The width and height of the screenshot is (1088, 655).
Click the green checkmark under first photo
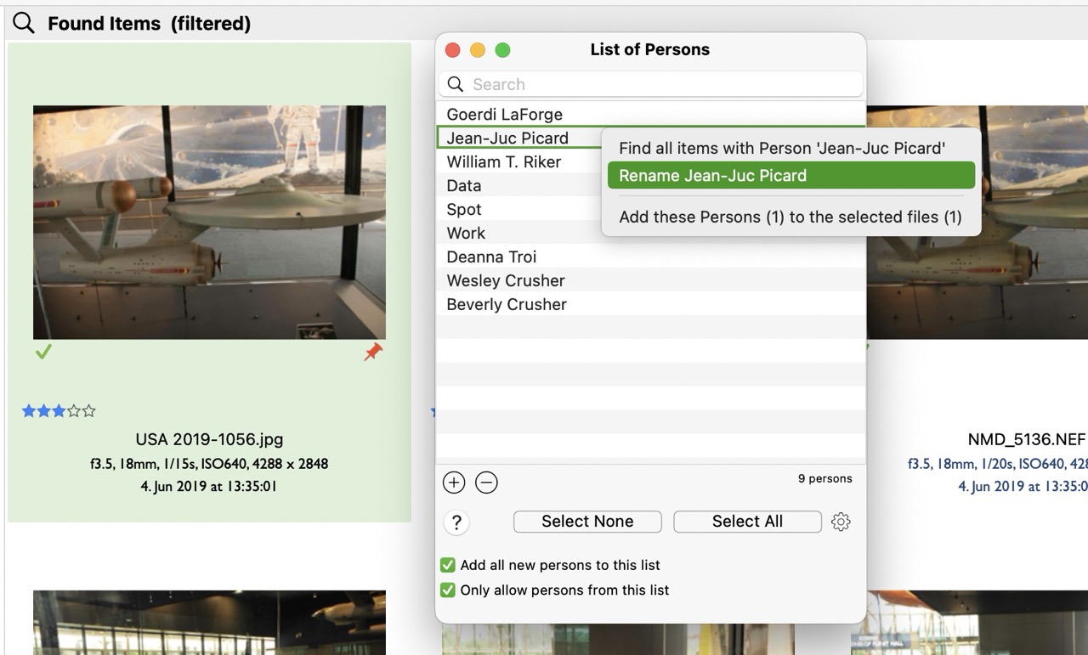click(x=43, y=351)
